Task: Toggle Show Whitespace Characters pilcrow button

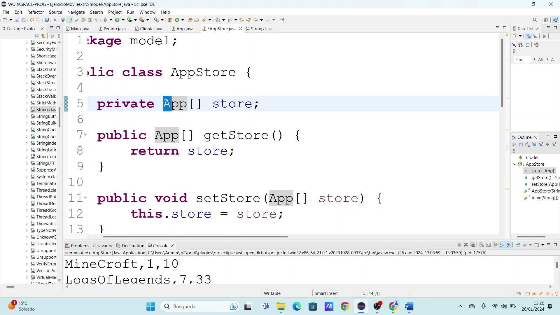Action: click(x=96, y=20)
